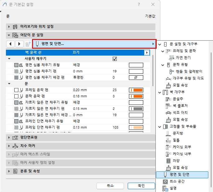213x192 pixels.
Task: Click the 문설주 icon
Action: click(x=168, y=99)
